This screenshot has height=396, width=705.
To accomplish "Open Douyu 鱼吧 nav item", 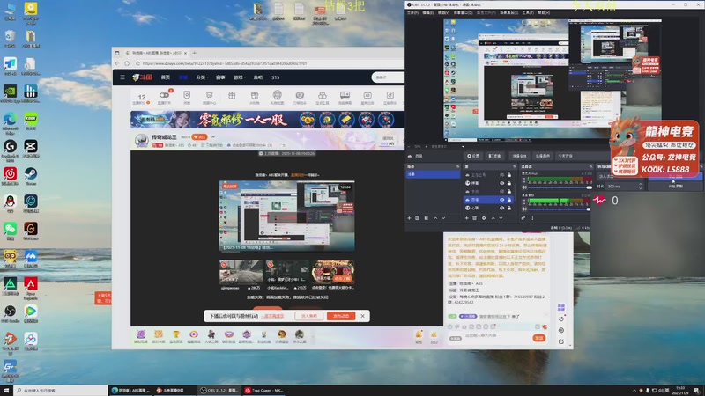I will 257,77.
